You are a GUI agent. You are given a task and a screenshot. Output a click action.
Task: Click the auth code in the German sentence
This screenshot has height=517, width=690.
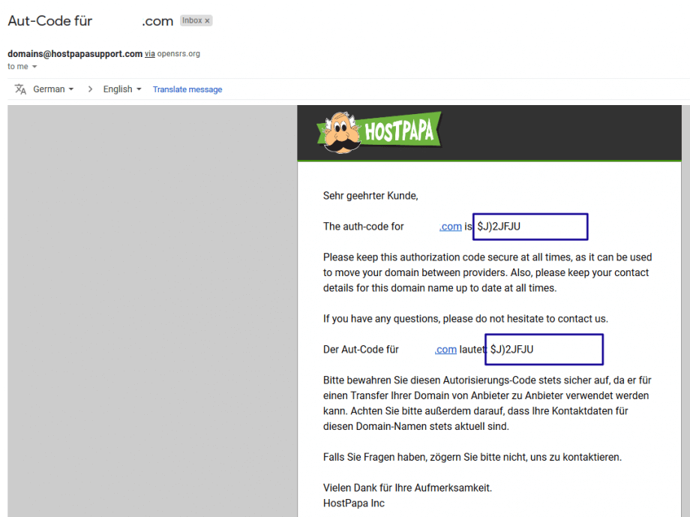[x=511, y=349]
